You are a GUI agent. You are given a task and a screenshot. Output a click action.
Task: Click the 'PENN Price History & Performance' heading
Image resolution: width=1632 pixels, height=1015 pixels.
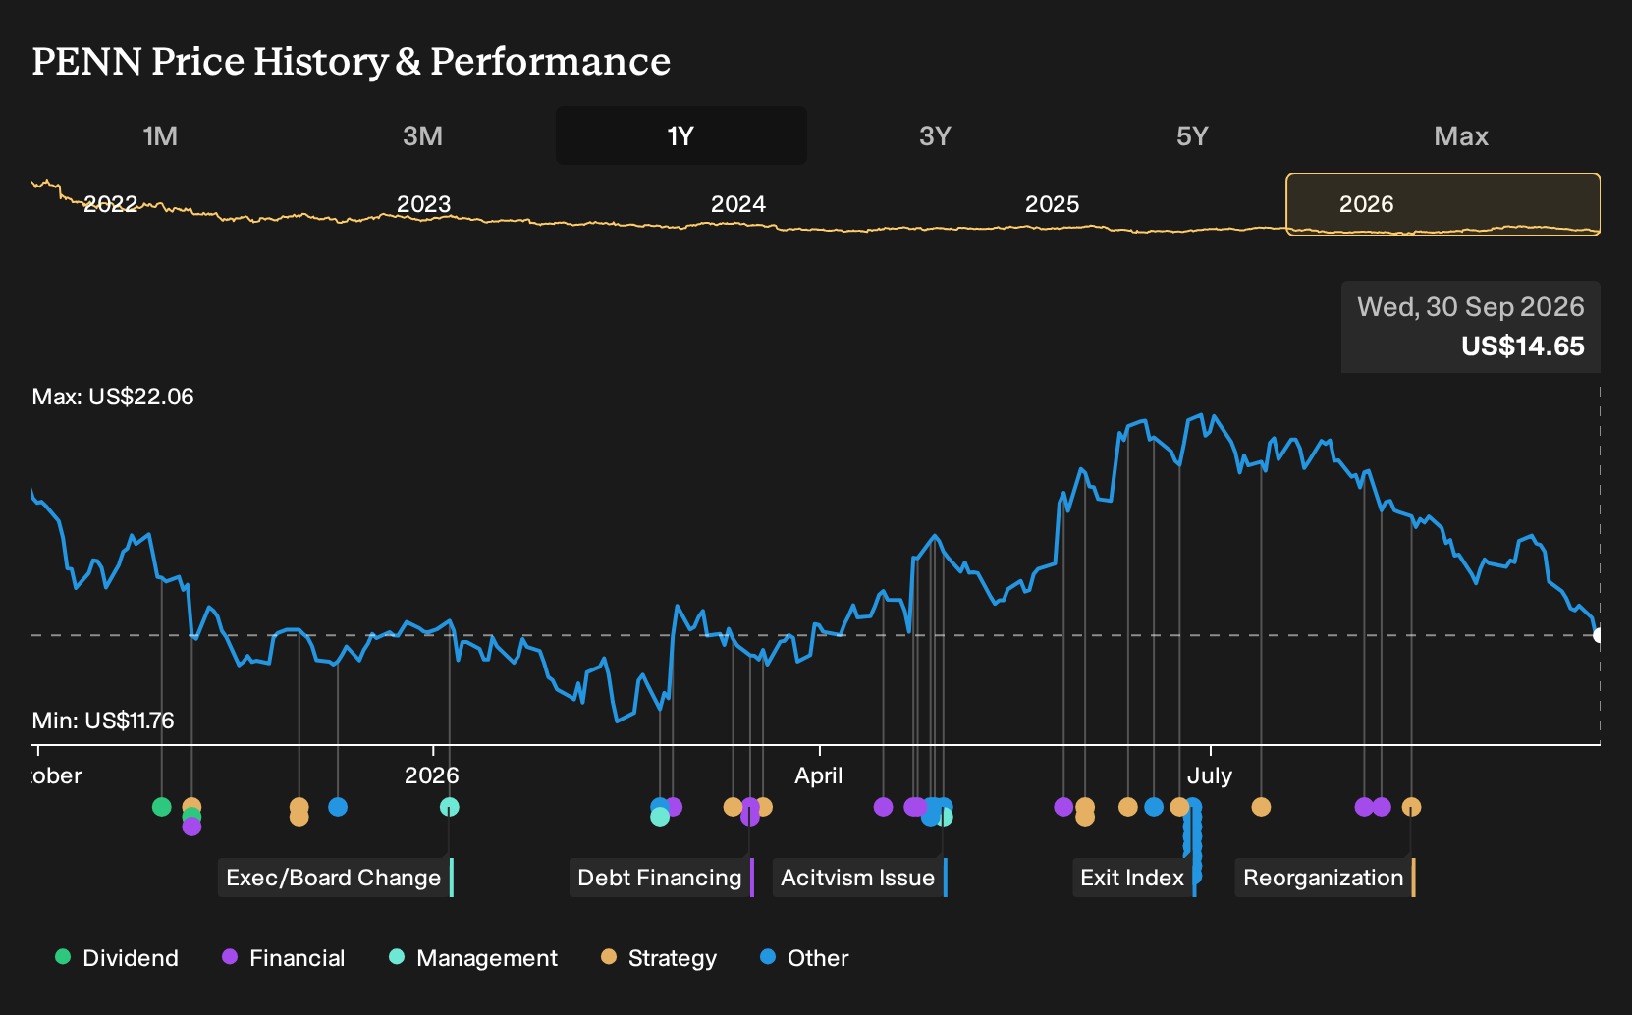352,62
